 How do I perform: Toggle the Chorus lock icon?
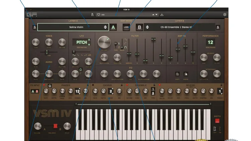(x=122, y=85)
